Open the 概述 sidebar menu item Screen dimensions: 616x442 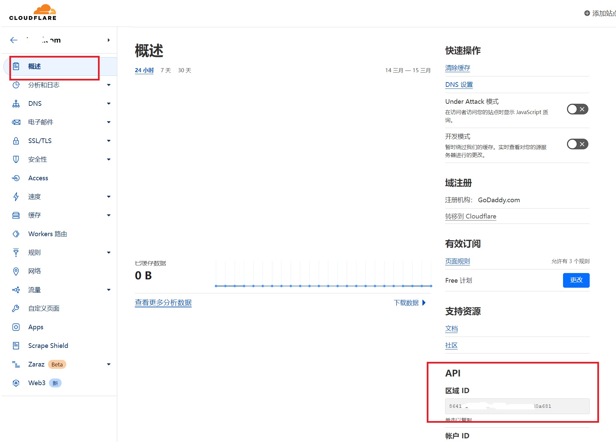(x=60, y=66)
